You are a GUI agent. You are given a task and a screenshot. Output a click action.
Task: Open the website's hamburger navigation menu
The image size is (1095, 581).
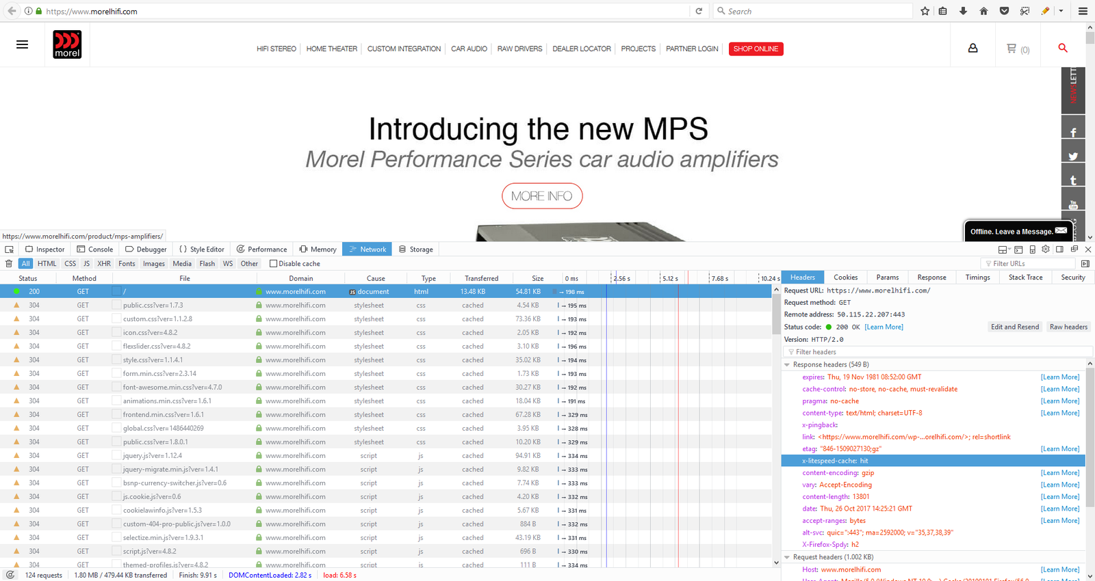(22, 44)
